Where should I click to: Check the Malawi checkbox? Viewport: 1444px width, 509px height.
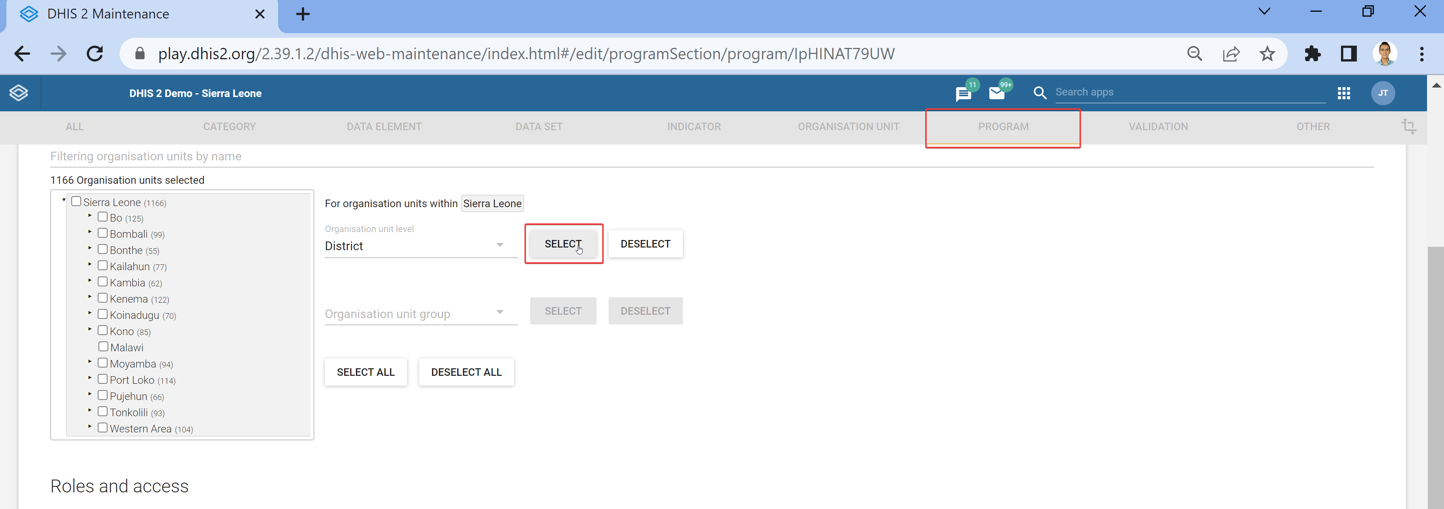(103, 347)
